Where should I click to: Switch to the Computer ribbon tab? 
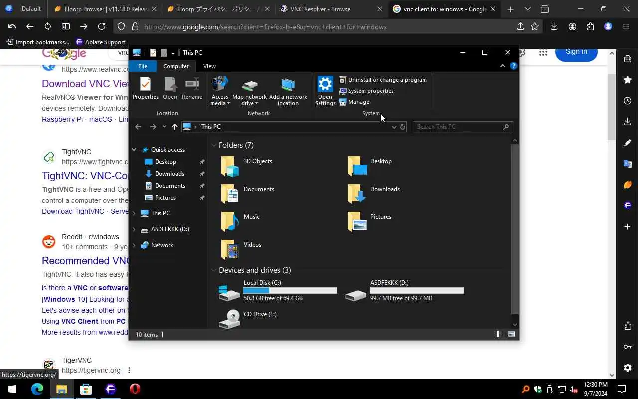click(176, 66)
